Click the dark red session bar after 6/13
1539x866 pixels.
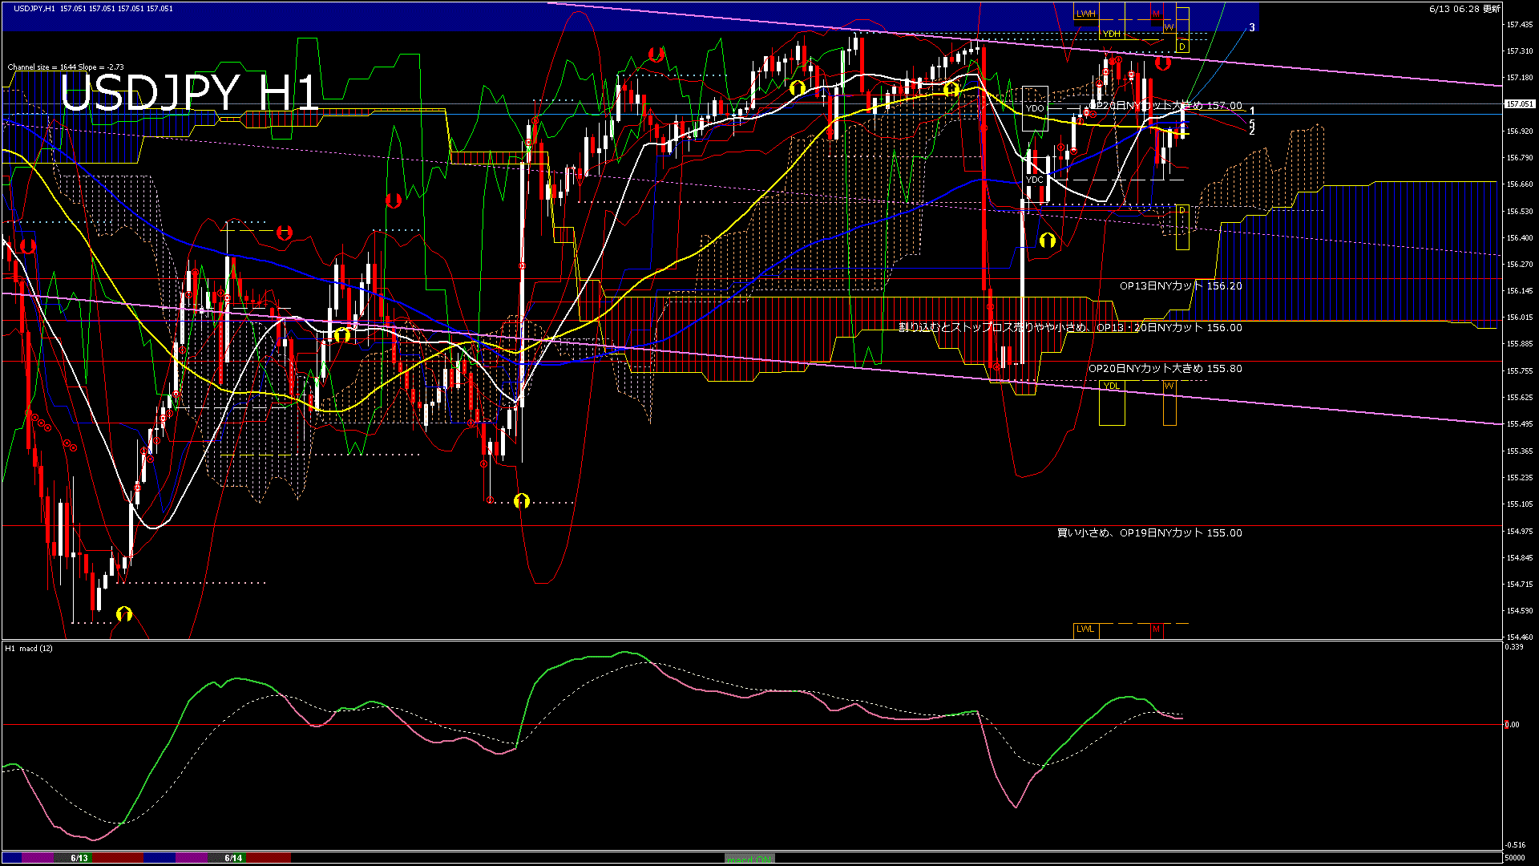coord(119,858)
